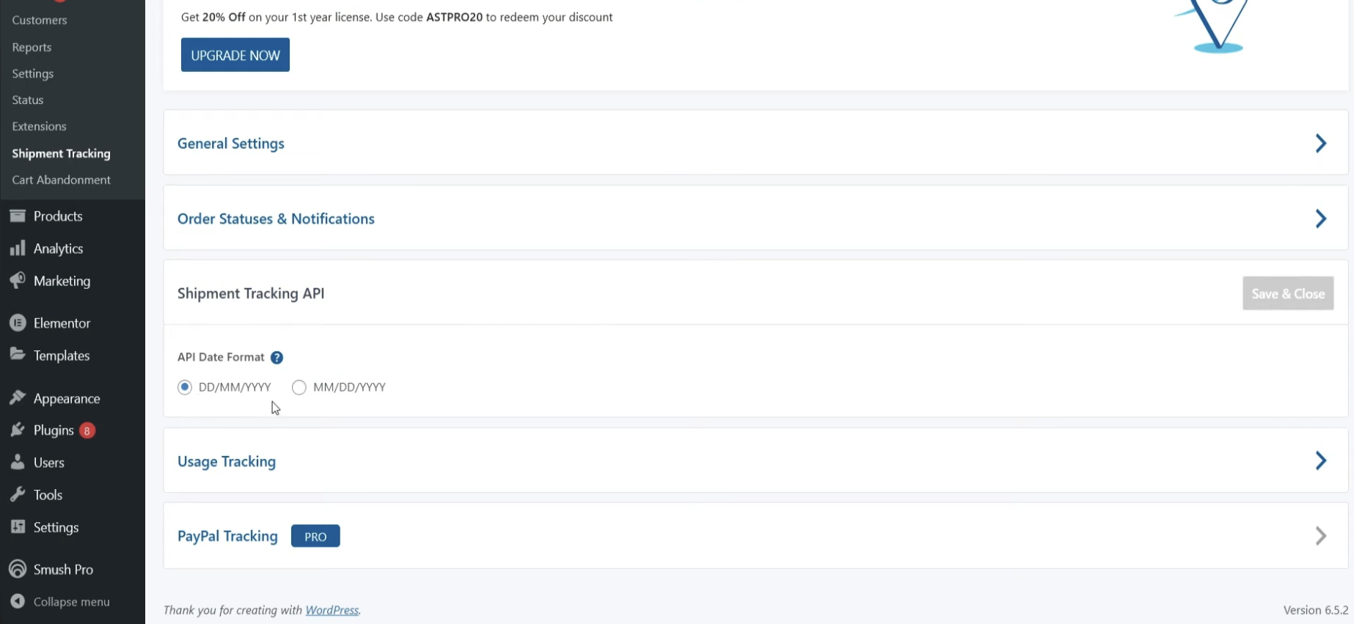Click the Collapse menu arrow icon
1354x624 pixels.
[x=18, y=601]
